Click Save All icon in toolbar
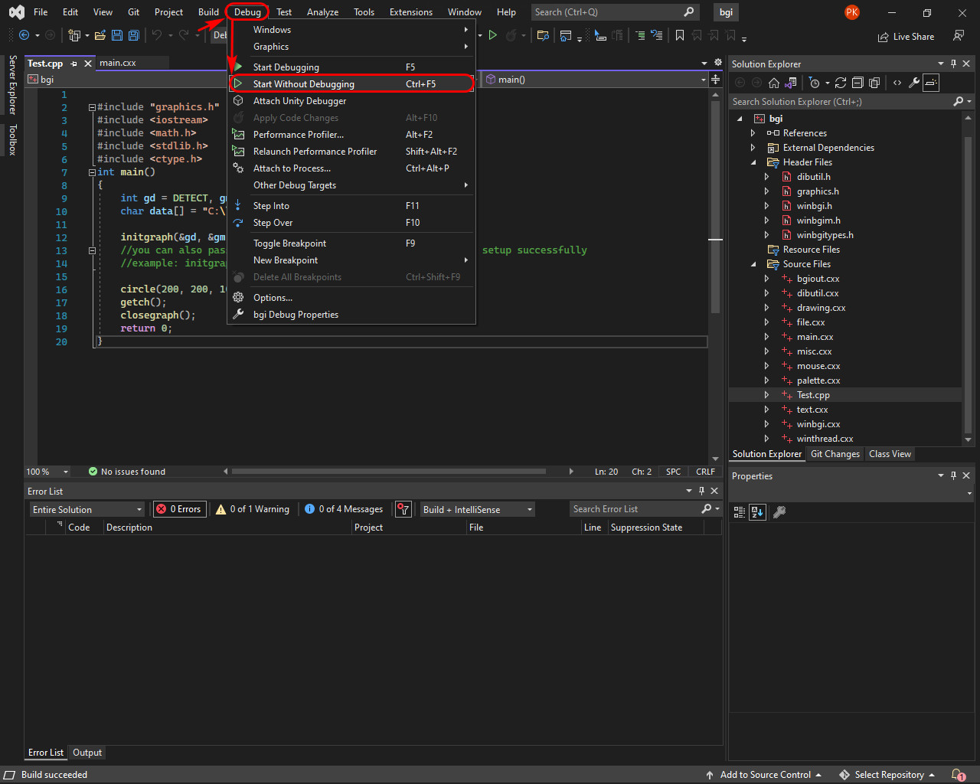980x784 pixels. click(x=133, y=35)
